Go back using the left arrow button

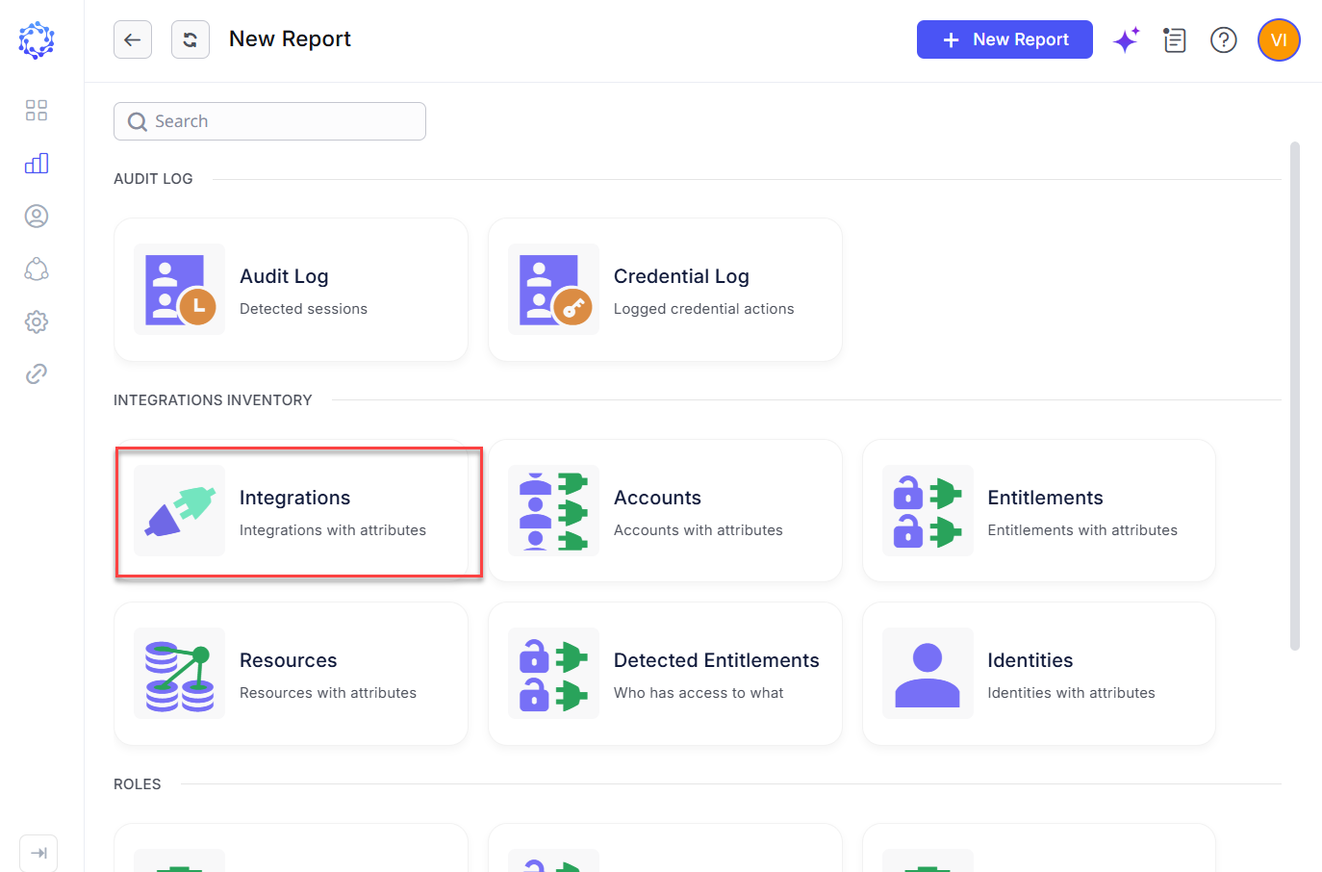click(133, 39)
